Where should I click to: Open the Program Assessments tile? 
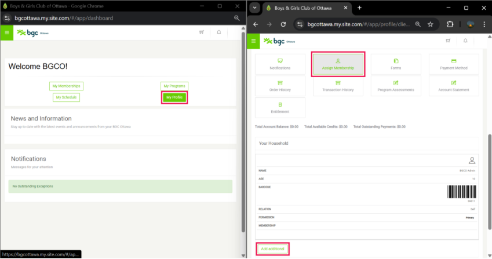(x=396, y=86)
